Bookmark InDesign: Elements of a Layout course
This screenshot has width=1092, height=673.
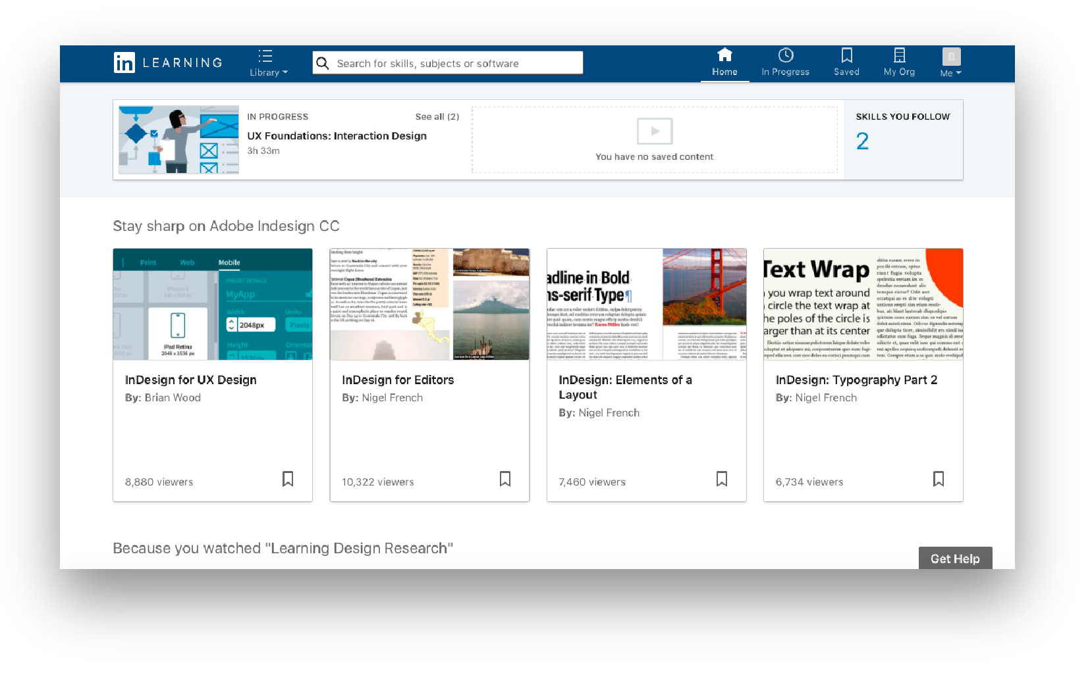pos(722,479)
